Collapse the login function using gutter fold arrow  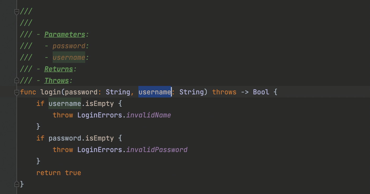tap(17, 92)
